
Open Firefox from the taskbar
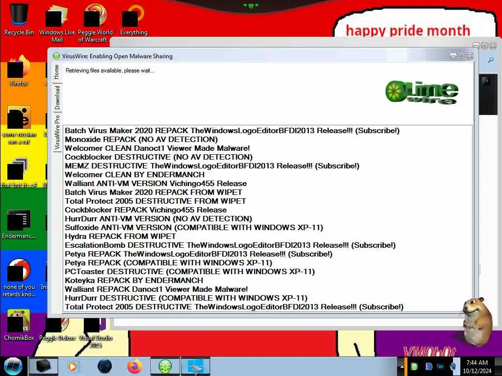coord(135,366)
